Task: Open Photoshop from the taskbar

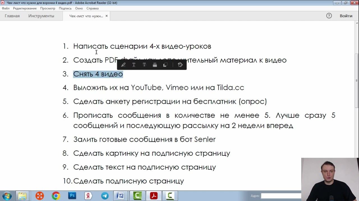Action: [x=72, y=196]
